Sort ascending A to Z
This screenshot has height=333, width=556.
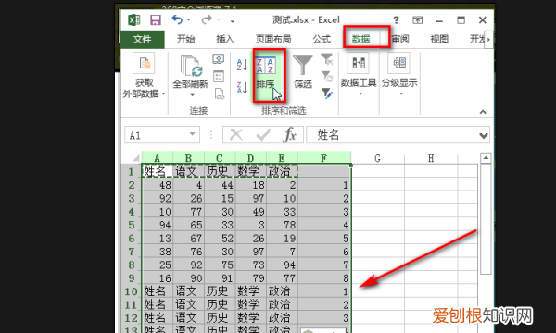click(x=242, y=65)
